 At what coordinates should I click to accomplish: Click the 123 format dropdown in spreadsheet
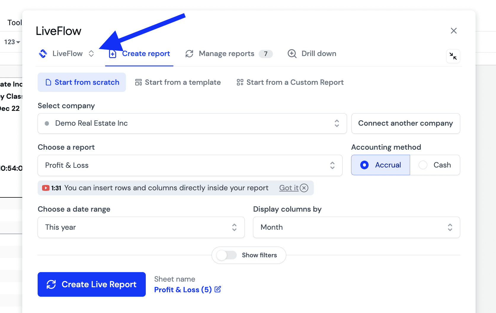12,42
